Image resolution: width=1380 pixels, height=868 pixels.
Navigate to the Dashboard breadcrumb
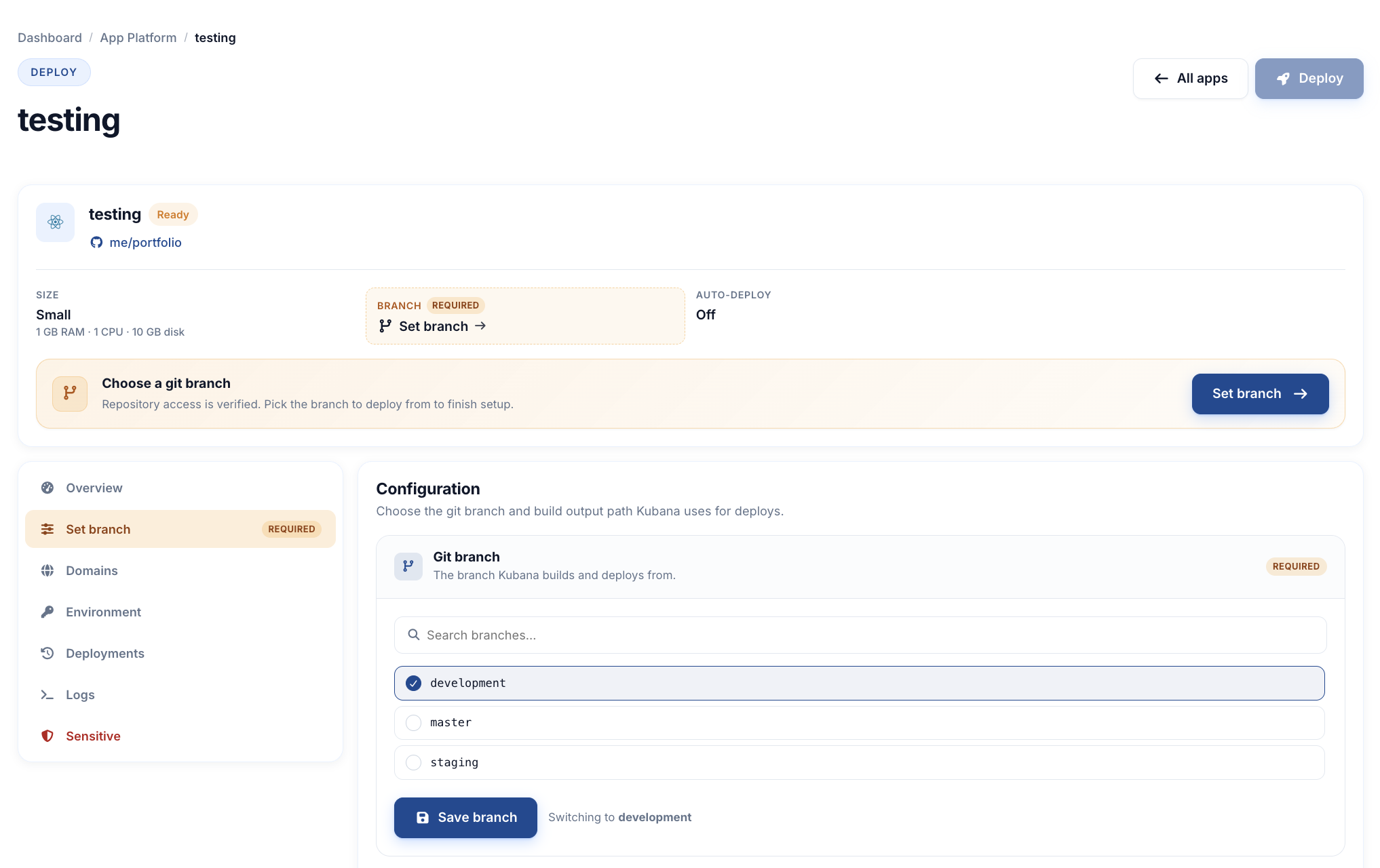[50, 37]
